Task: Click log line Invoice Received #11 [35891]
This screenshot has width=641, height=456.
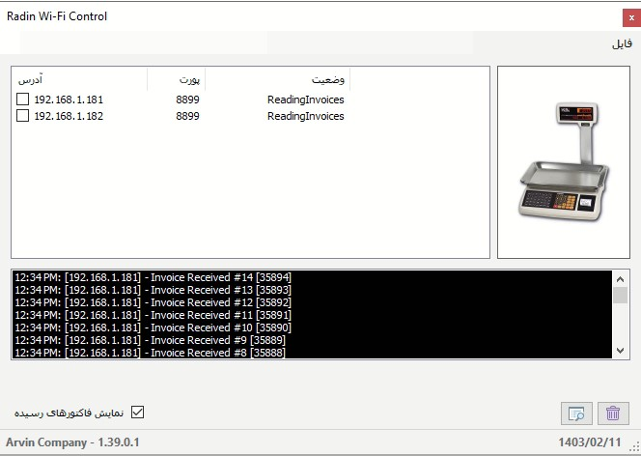Action: (x=153, y=315)
